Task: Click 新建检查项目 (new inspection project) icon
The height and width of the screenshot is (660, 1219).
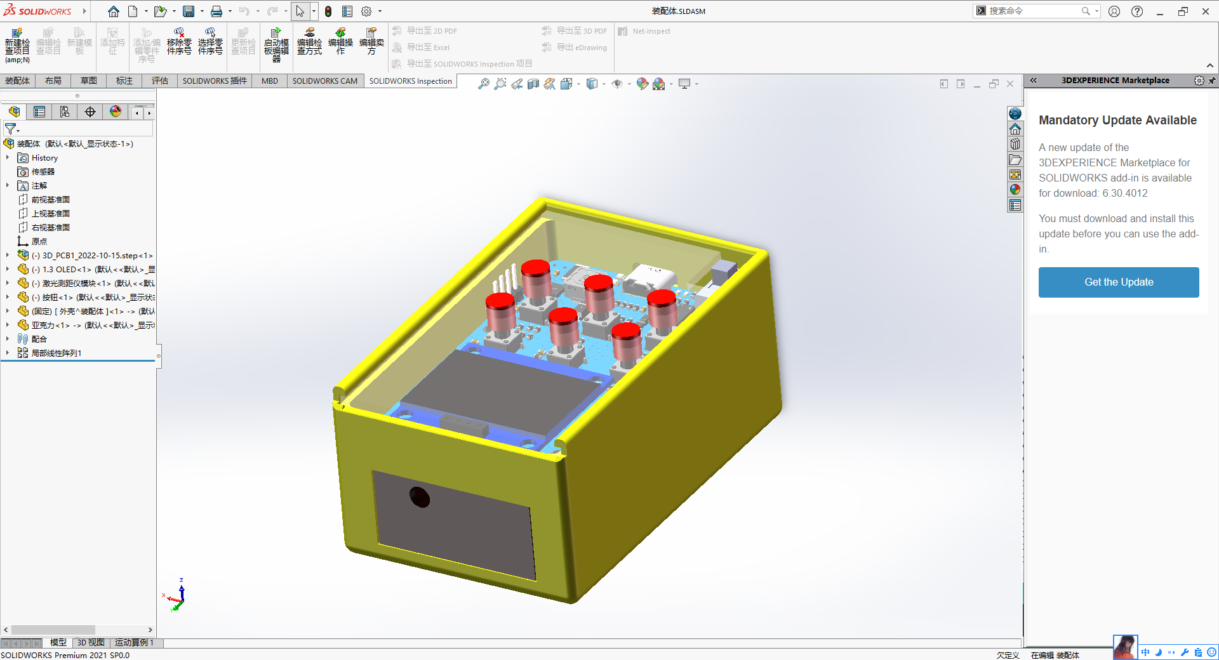Action: point(17,45)
